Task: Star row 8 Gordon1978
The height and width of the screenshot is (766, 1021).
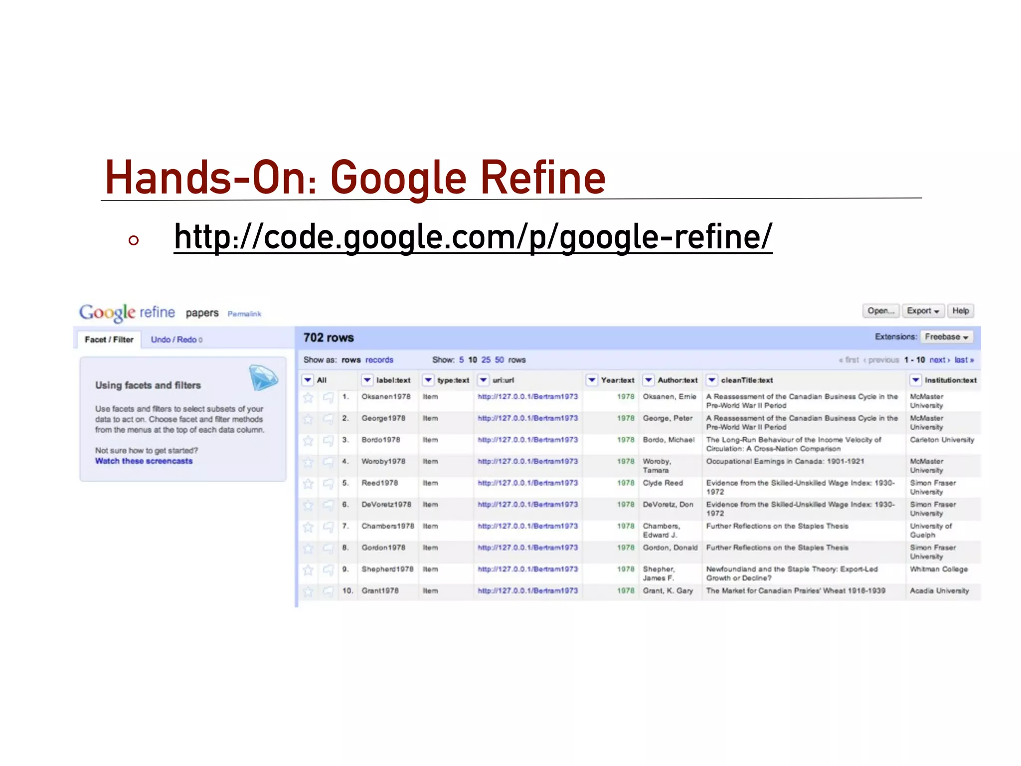Action: click(x=308, y=549)
